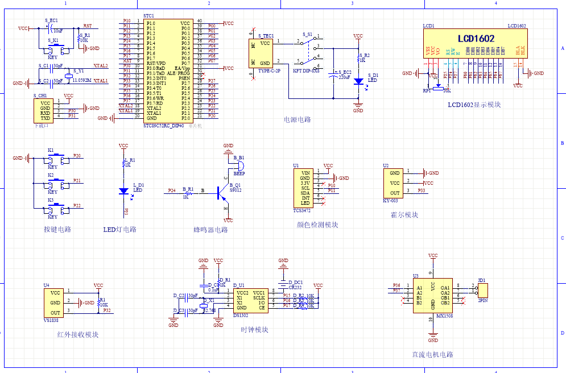Screen dimensions: 566x373
Task: Select the K1 key switch
Action: click(x=56, y=159)
